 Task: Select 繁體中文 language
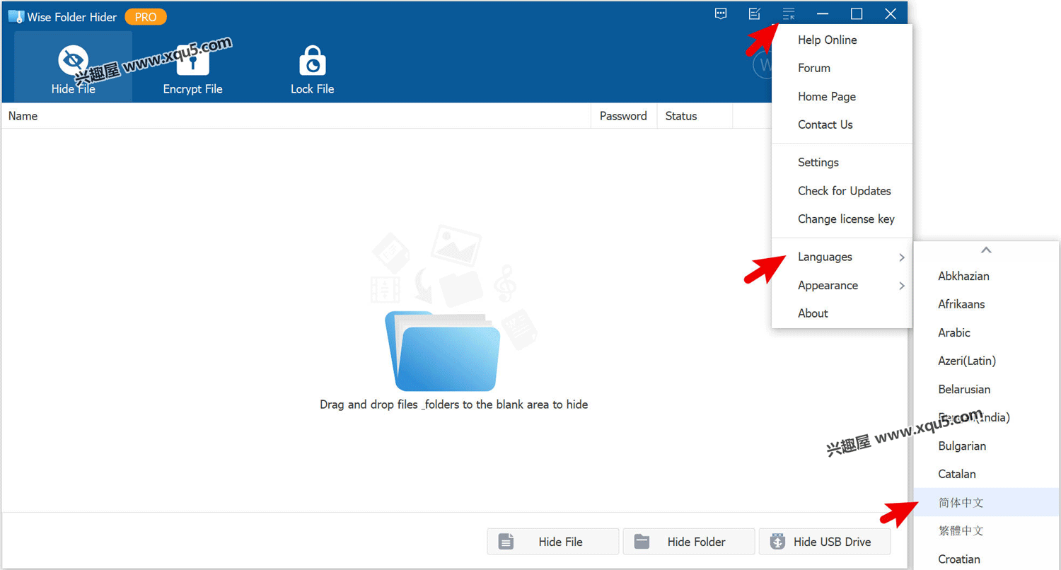coord(987,530)
